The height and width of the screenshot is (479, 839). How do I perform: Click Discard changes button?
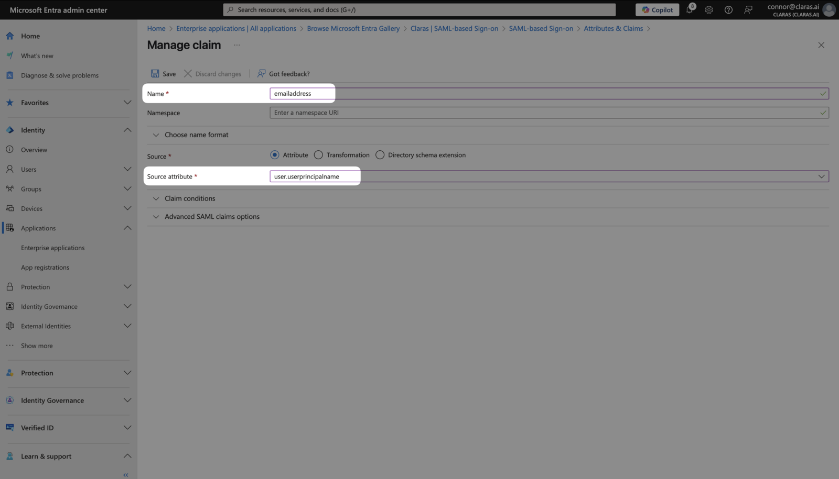(213, 74)
